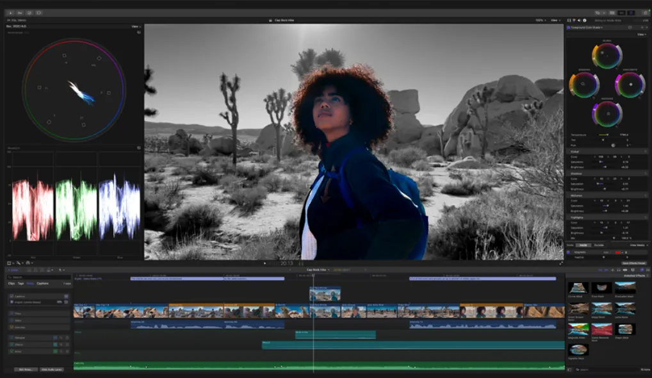Toggle the Captions role checkbox
Screen dimensions: 652x378
tap(12, 296)
